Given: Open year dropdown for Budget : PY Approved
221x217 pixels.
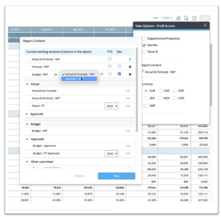Looking at the screenshot, I should pyautogui.click(x=111, y=153).
